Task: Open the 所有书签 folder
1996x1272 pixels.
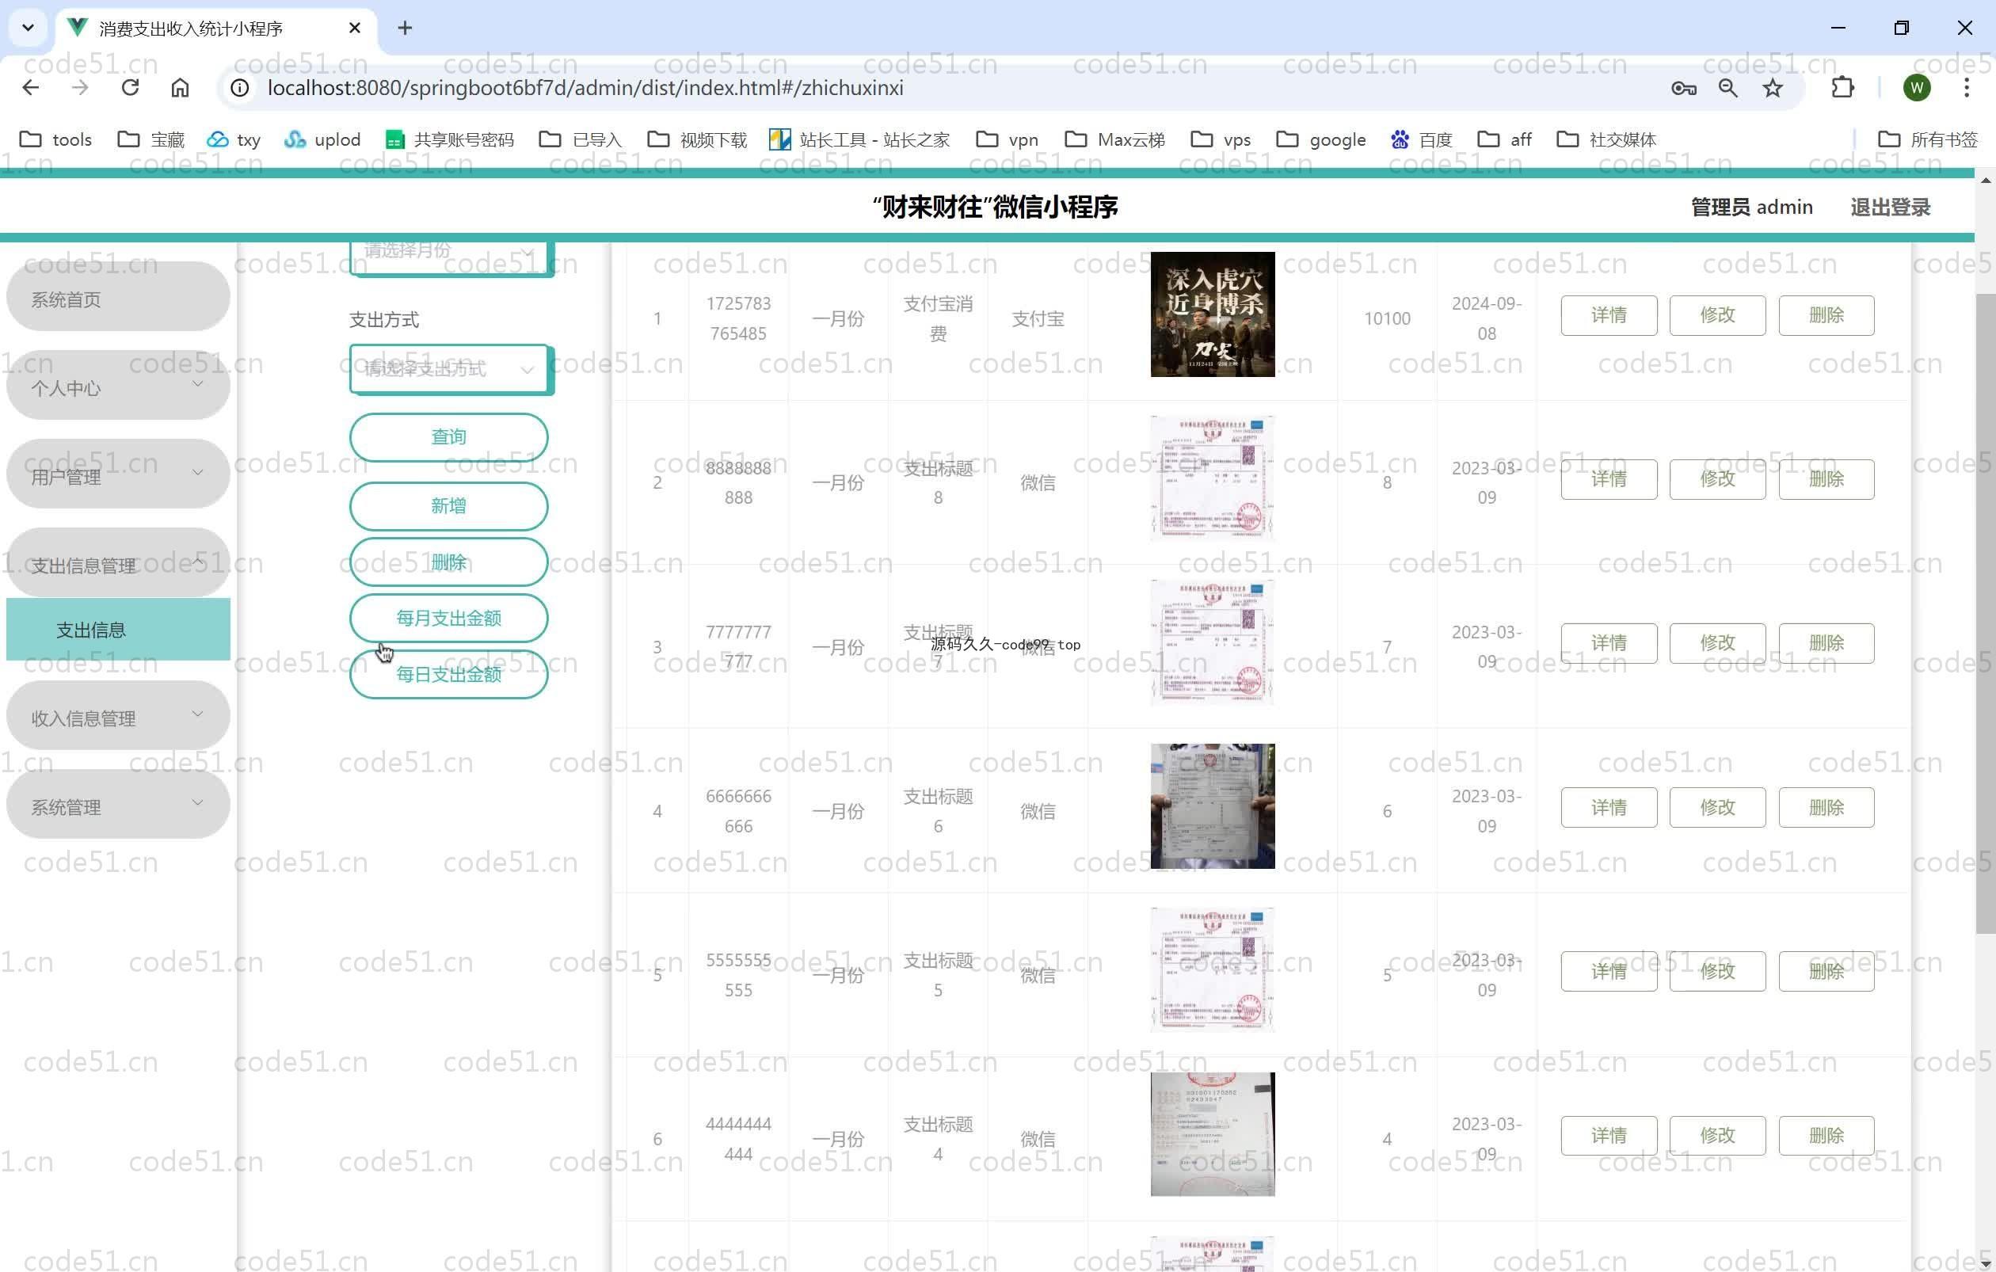Action: 1928,139
